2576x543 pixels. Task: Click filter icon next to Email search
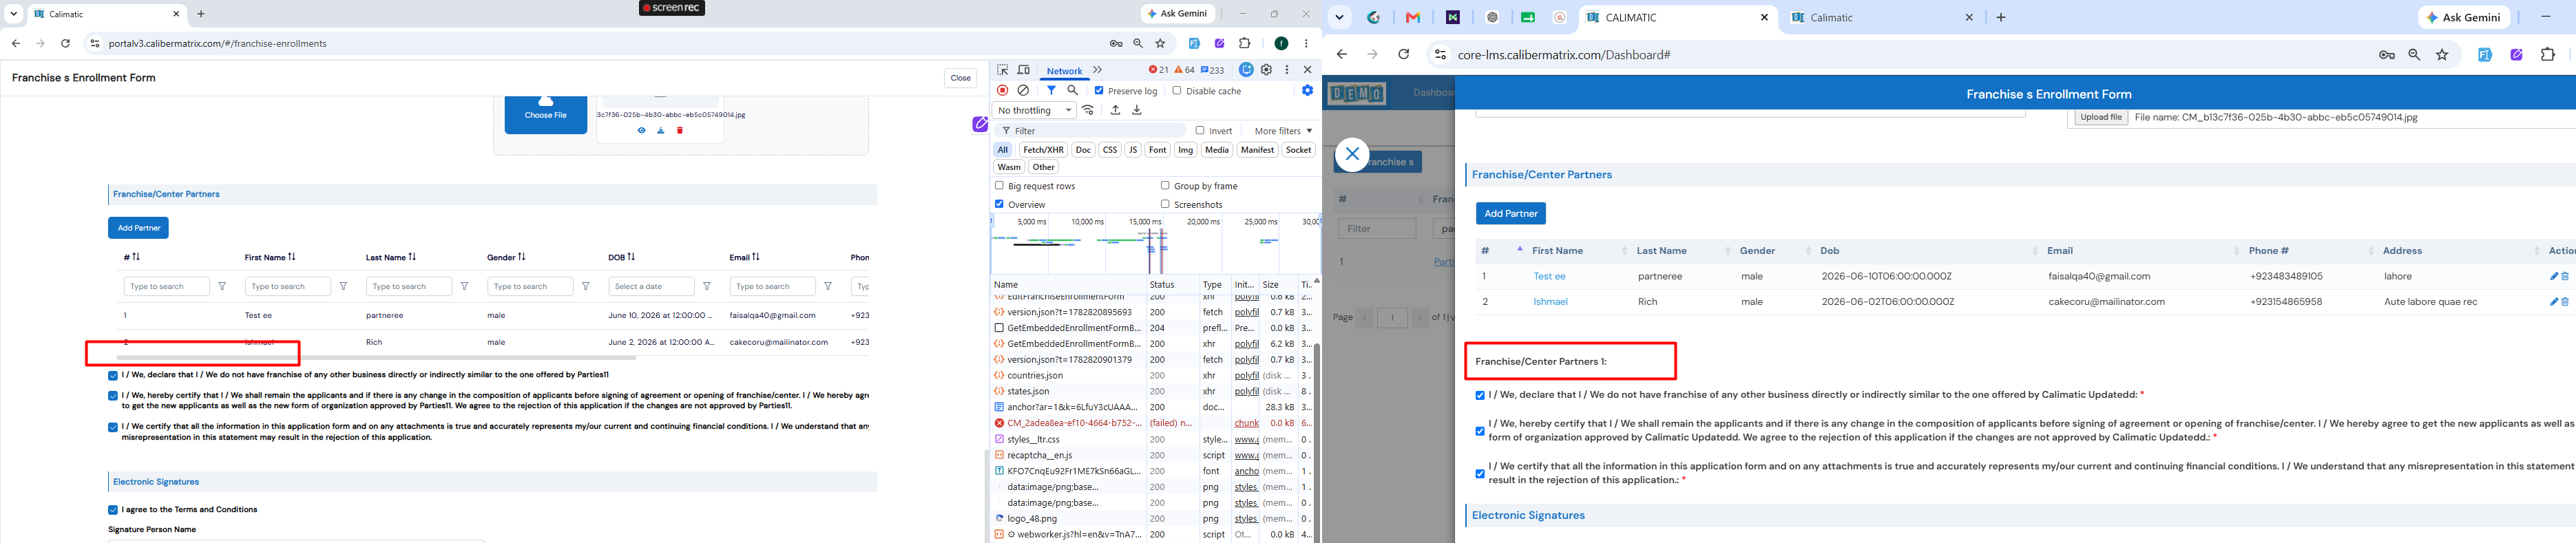click(828, 286)
